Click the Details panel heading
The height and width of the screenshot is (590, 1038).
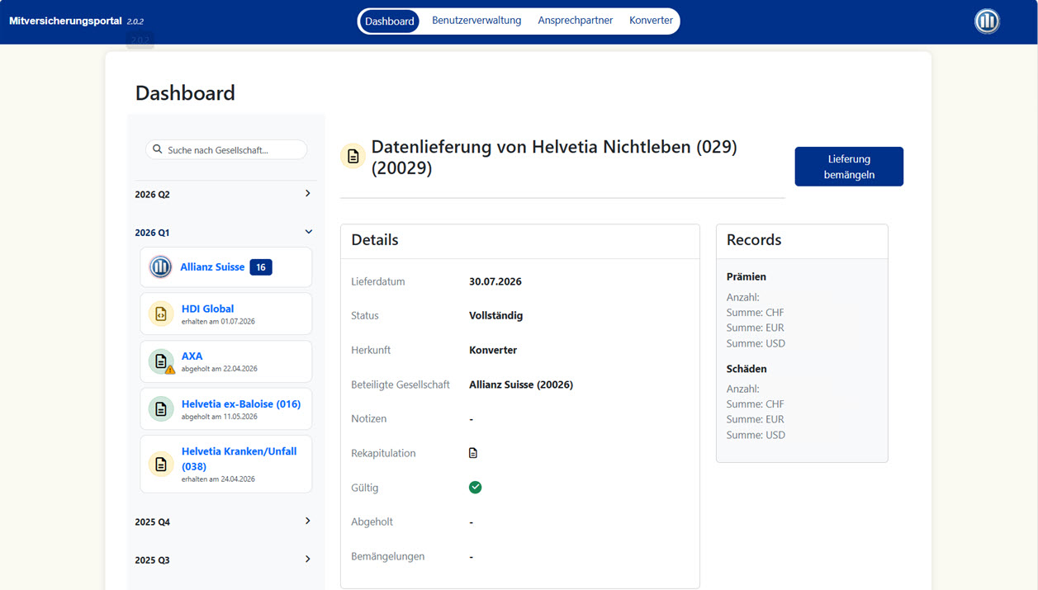tap(375, 240)
